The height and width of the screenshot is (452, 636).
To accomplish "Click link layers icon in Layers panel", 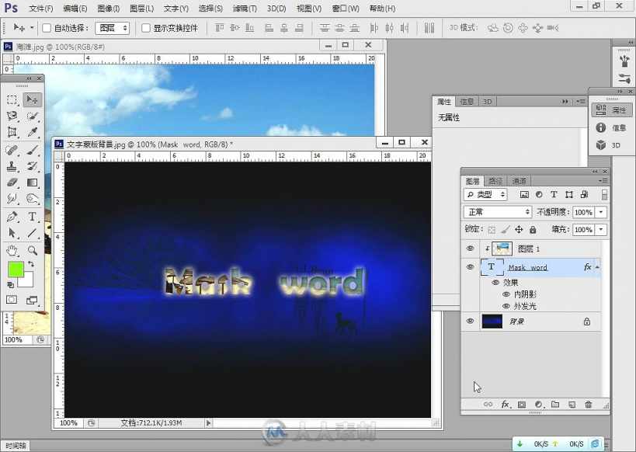I will (488, 405).
